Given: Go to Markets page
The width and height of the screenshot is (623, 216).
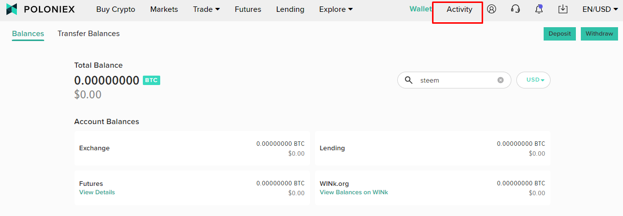Looking at the screenshot, I should tap(164, 9).
